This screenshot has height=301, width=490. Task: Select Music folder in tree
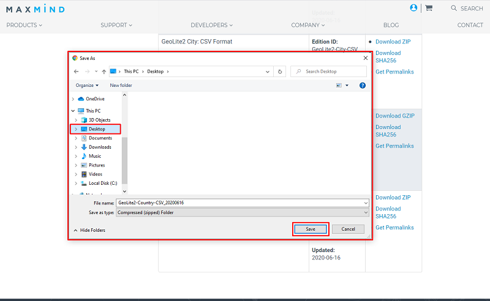[95, 156]
